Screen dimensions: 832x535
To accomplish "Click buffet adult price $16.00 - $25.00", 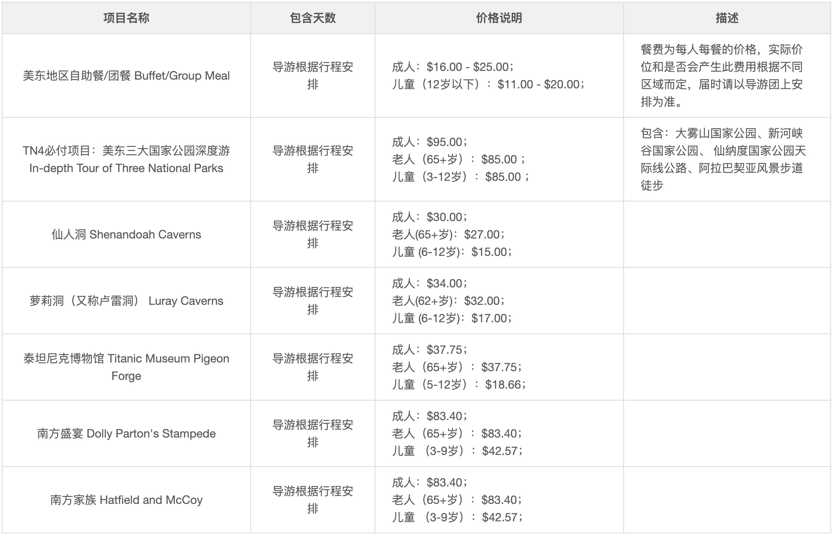I will point(453,67).
